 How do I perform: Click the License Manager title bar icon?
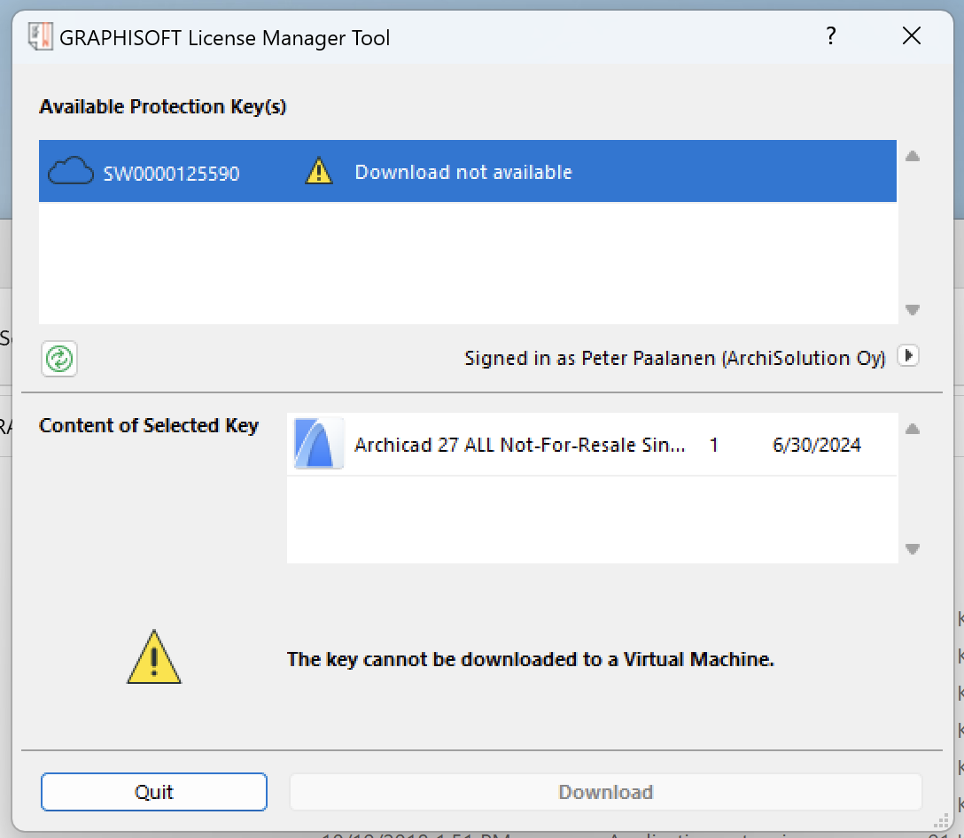click(x=40, y=37)
